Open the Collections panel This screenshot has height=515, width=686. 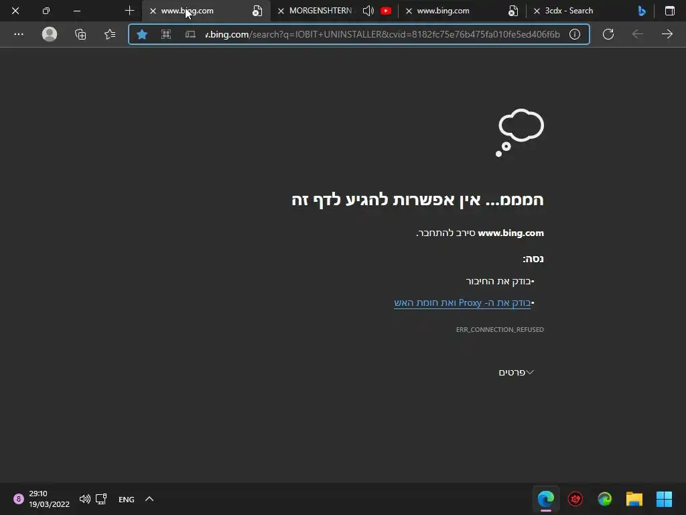tap(80, 34)
